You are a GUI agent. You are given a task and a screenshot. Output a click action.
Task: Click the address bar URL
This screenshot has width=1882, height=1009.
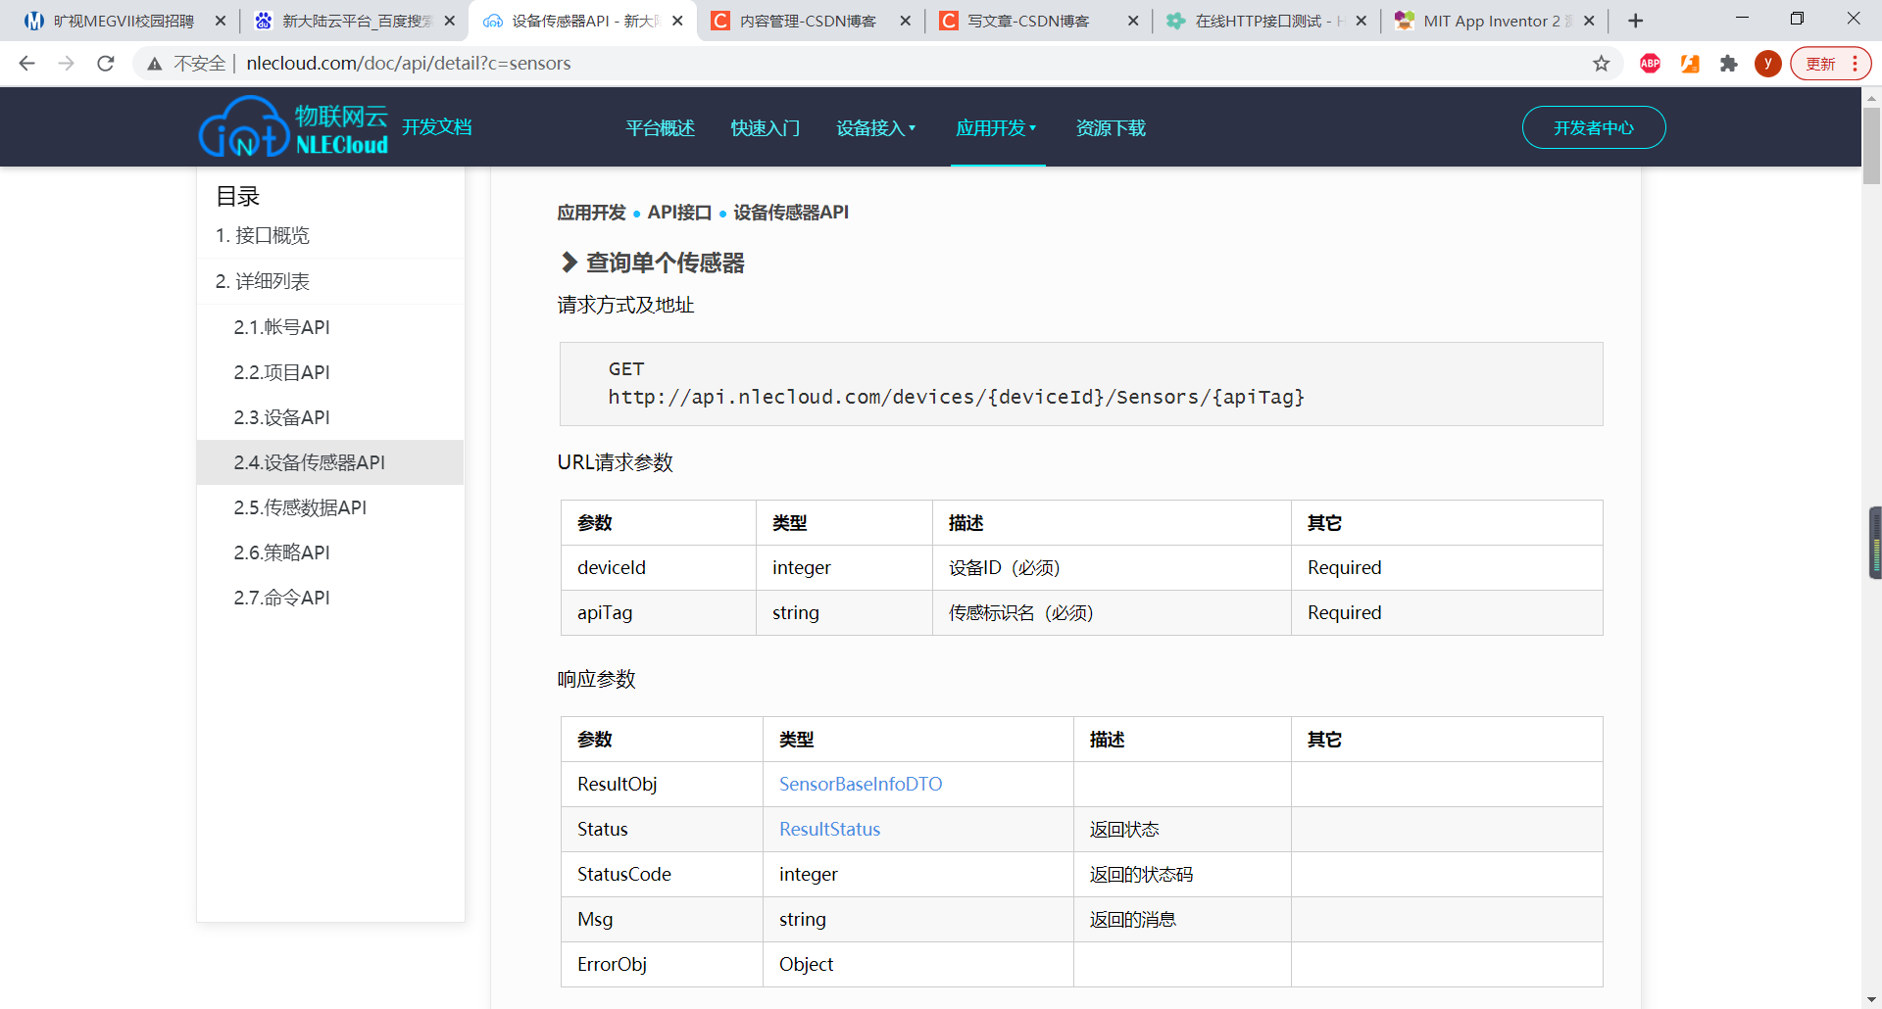409,64
